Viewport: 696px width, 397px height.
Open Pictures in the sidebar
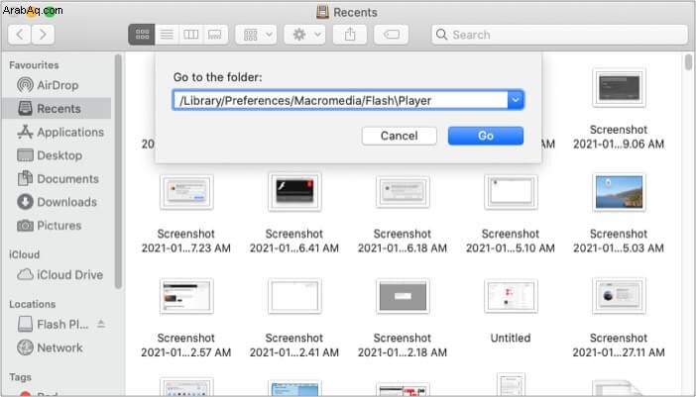point(57,226)
